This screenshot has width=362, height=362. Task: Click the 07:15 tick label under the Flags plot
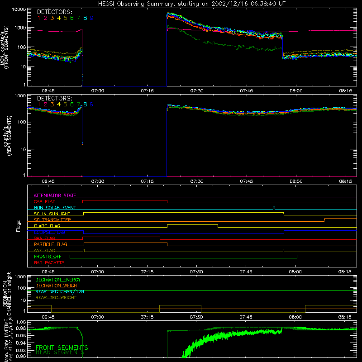click(x=147, y=272)
